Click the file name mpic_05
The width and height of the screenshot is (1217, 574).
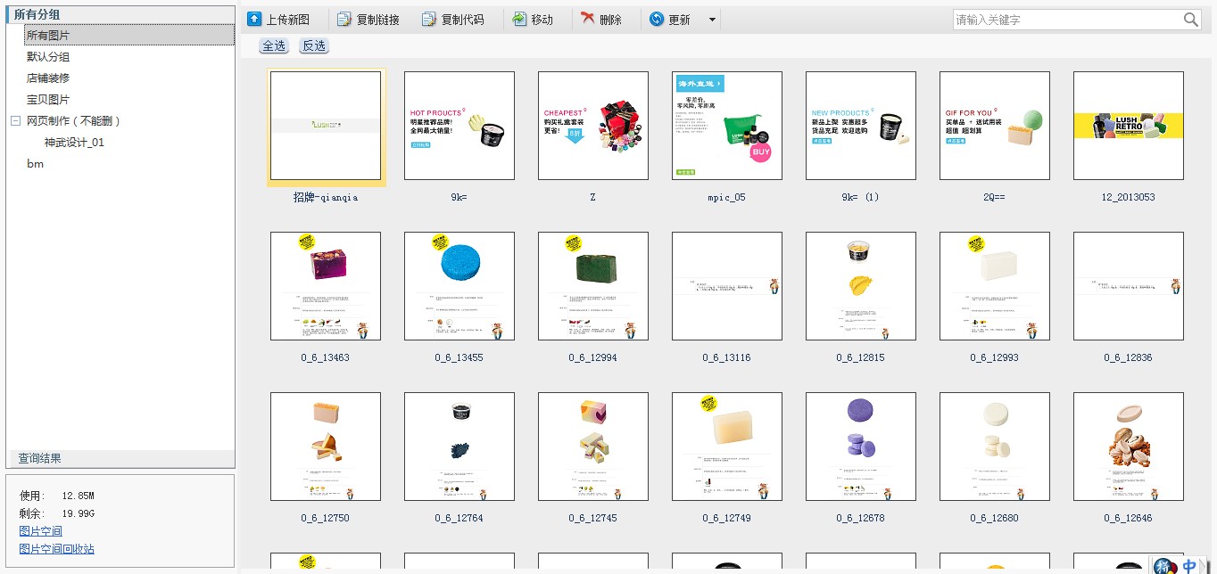pyautogui.click(x=727, y=197)
